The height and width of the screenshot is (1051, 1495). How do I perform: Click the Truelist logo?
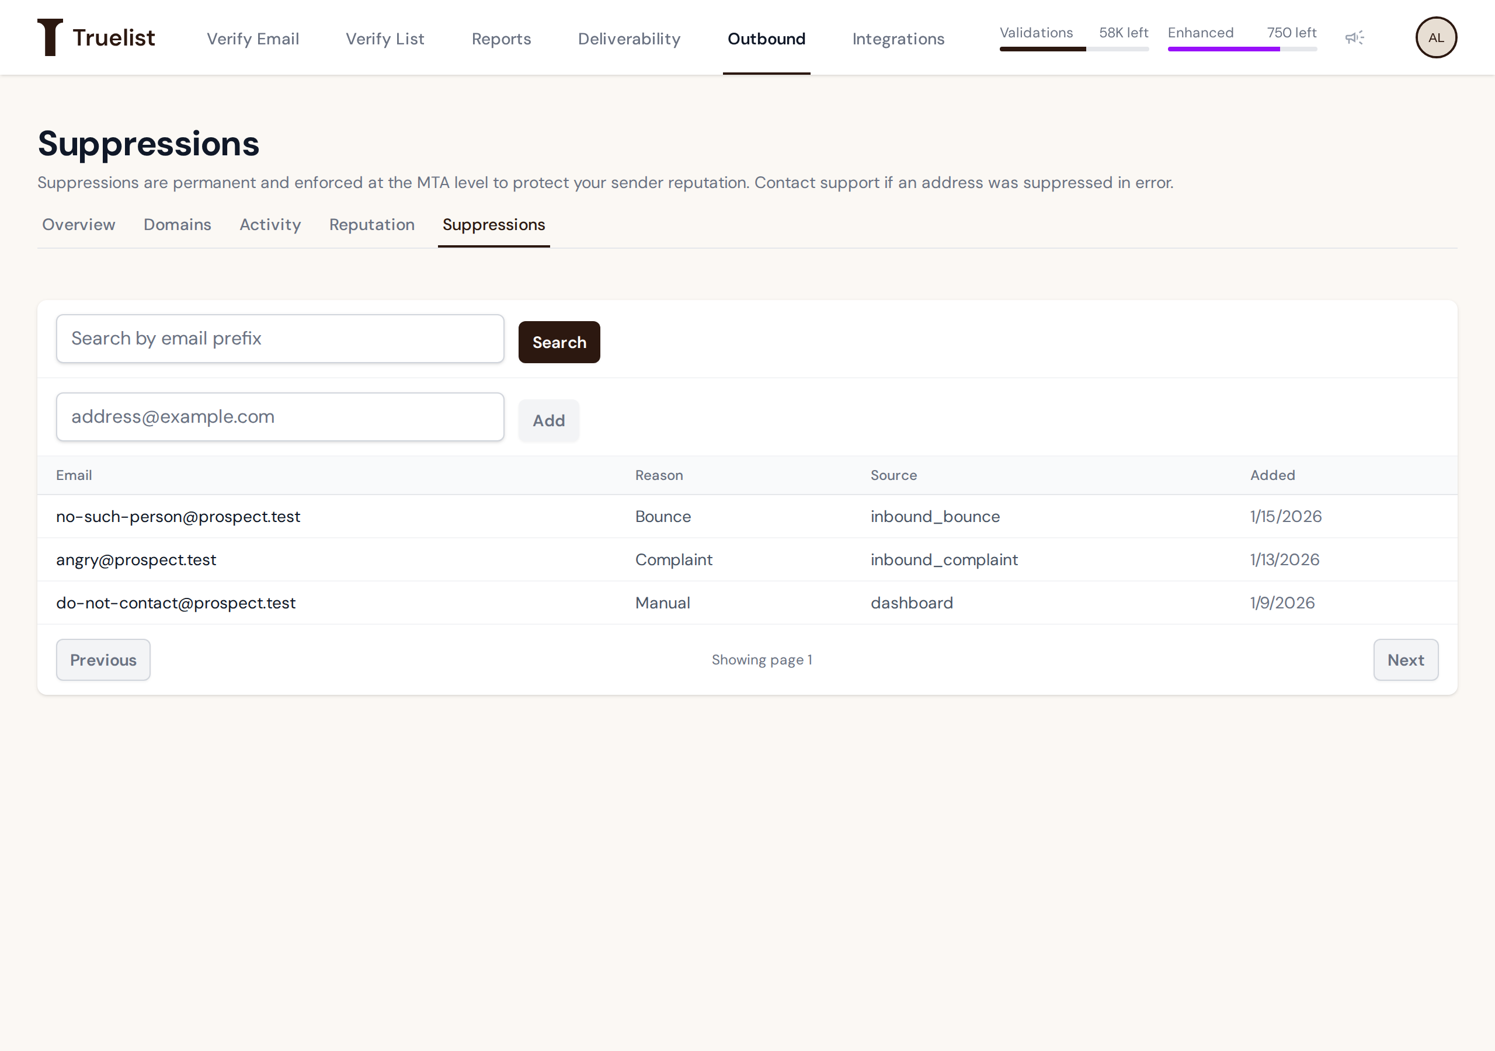(96, 38)
